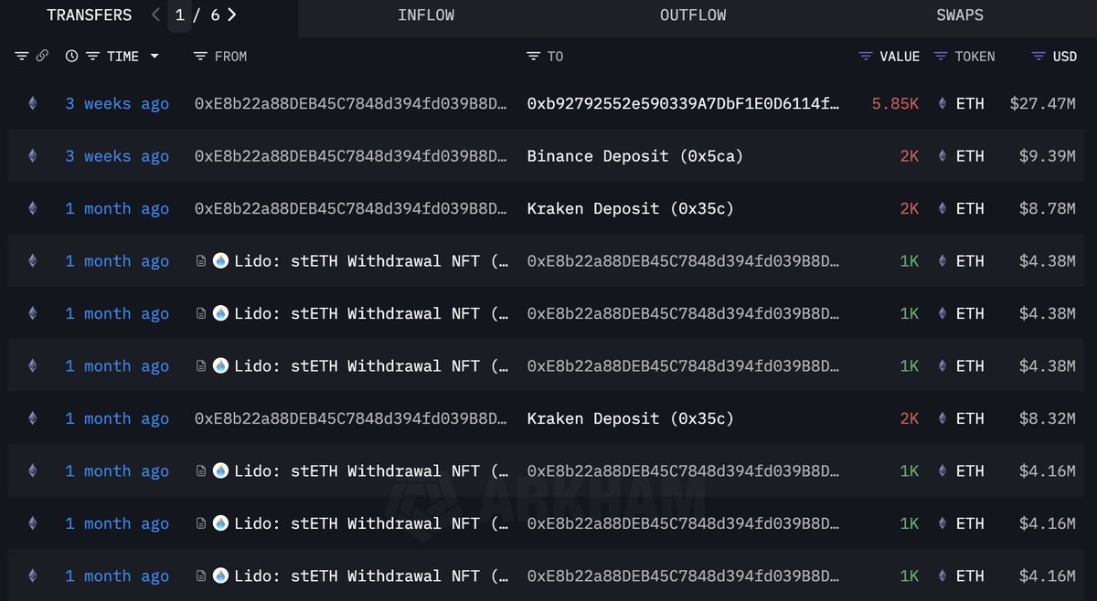Open the SWAPS tab
This screenshot has height=601, width=1097.
coord(960,16)
